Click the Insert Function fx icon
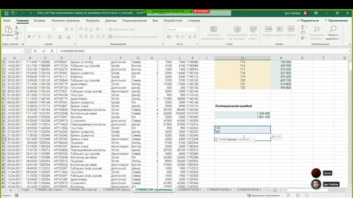The image size is (353, 198). coord(52,51)
